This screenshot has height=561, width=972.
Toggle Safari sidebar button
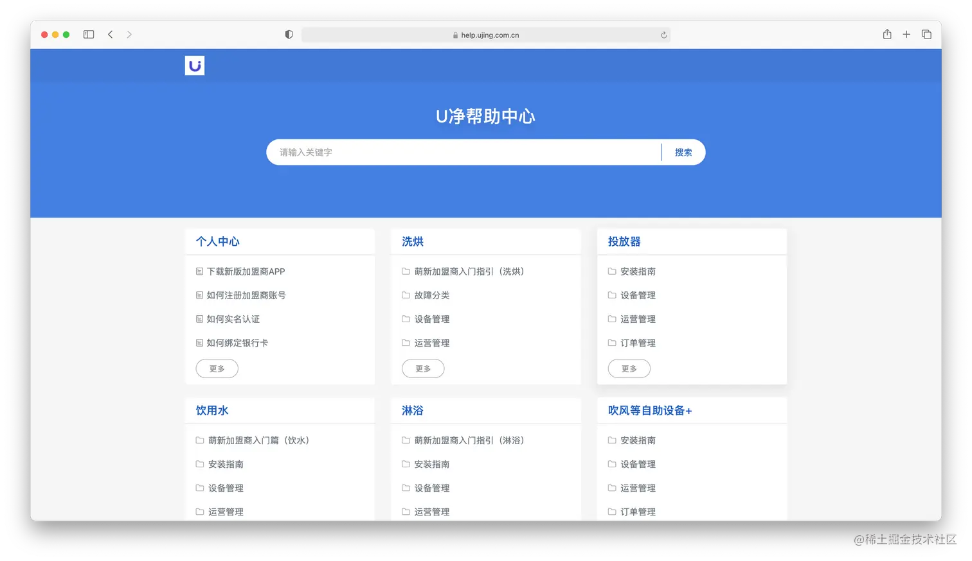(x=89, y=35)
